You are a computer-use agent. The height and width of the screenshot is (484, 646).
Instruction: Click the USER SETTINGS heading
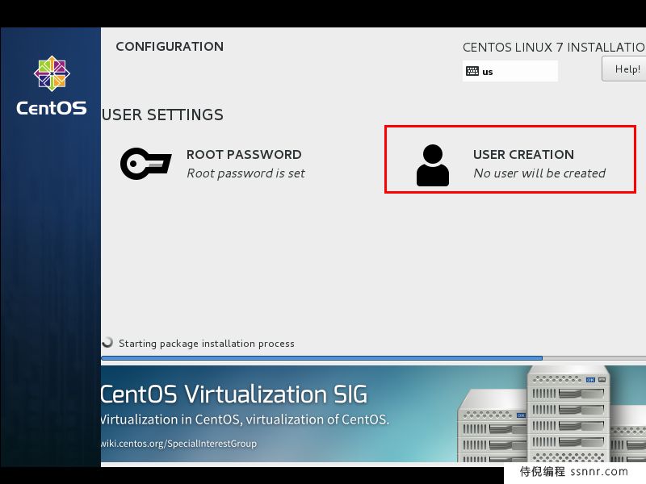click(162, 115)
